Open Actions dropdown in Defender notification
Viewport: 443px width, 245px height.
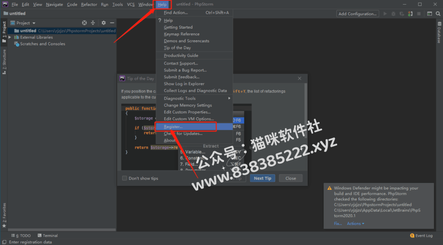click(355, 224)
